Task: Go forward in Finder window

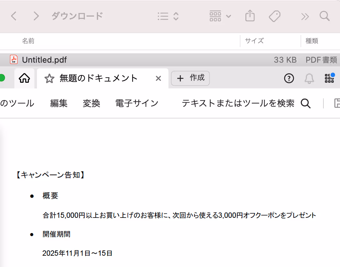Action: (36, 16)
